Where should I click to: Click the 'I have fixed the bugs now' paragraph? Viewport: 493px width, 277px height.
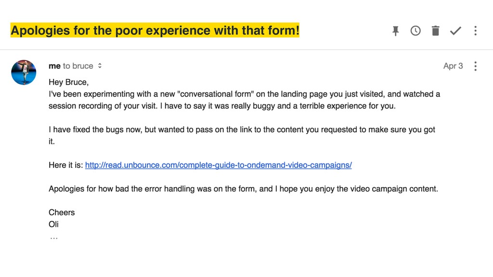242,135
